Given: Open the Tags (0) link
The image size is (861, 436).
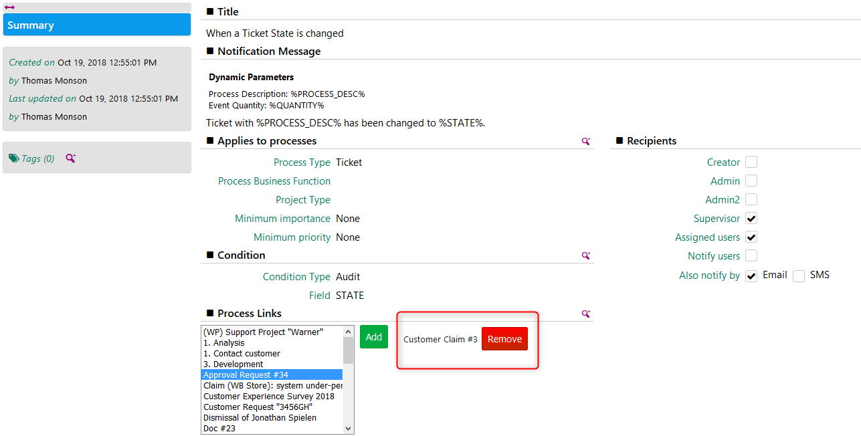Looking at the screenshot, I should pyautogui.click(x=38, y=158).
